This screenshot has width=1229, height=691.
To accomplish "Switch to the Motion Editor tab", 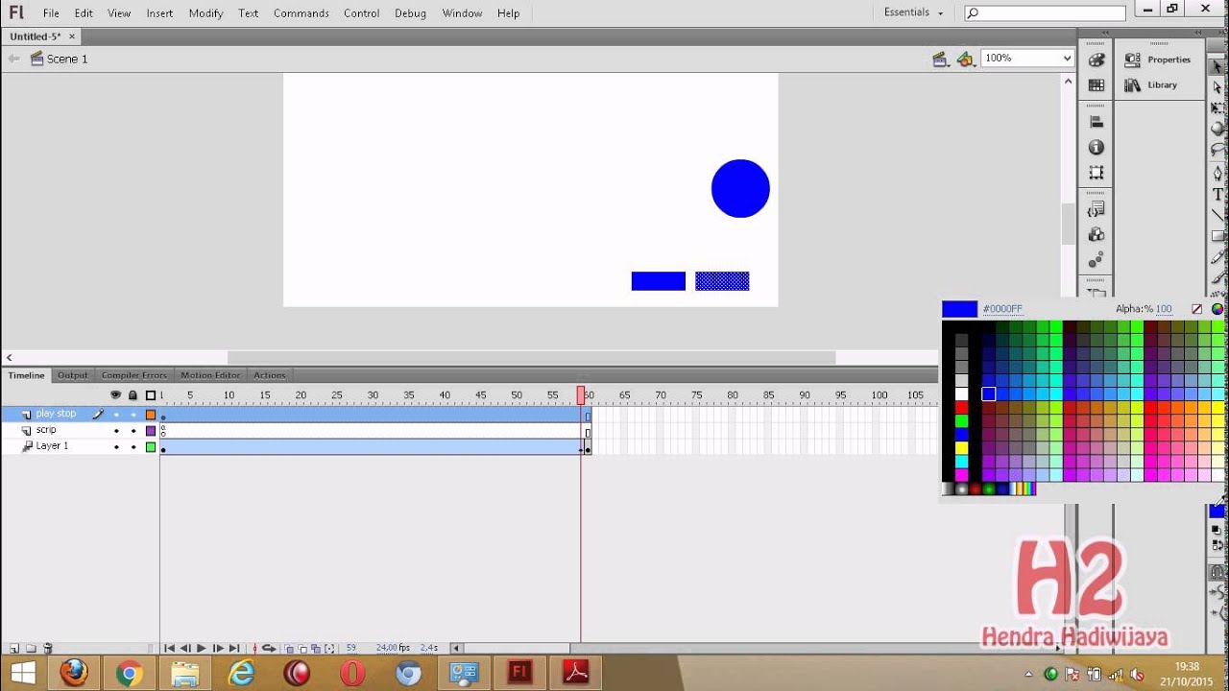I will pyautogui.click(x=210, y=375).
